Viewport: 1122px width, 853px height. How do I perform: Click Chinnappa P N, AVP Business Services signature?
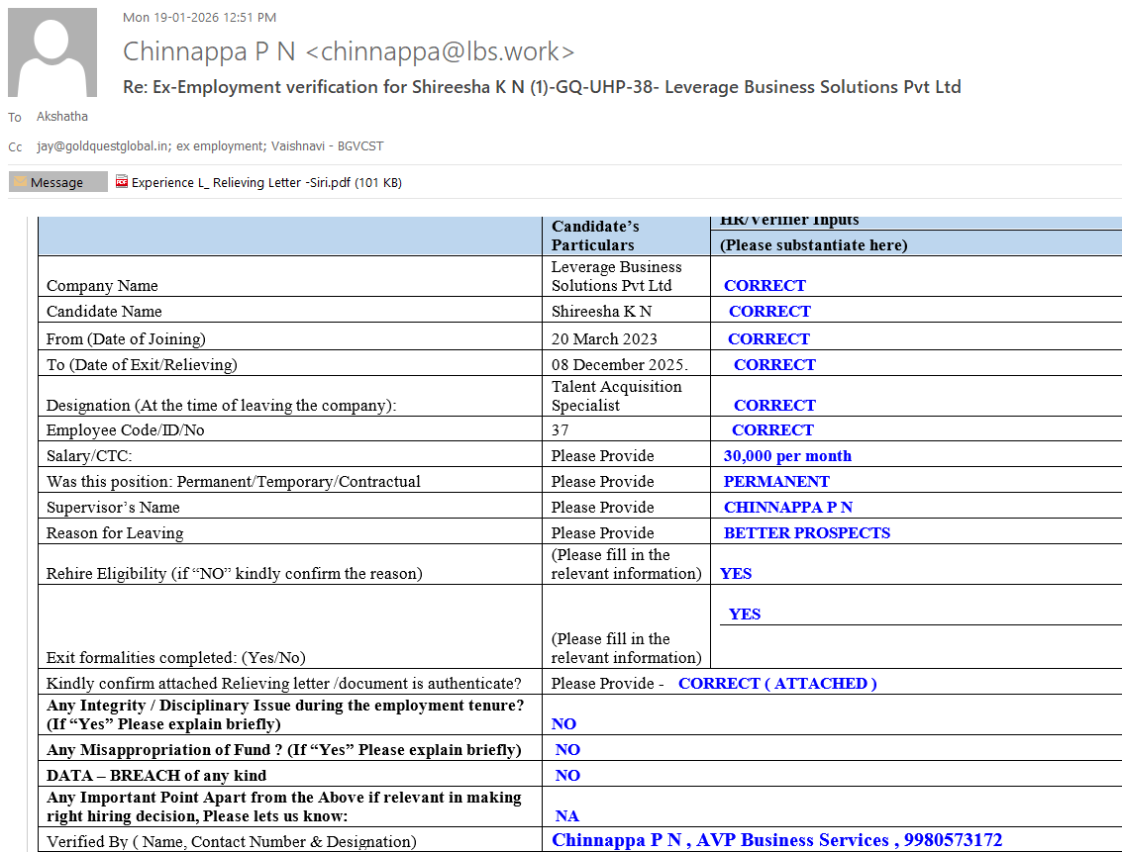coord(776,840)
